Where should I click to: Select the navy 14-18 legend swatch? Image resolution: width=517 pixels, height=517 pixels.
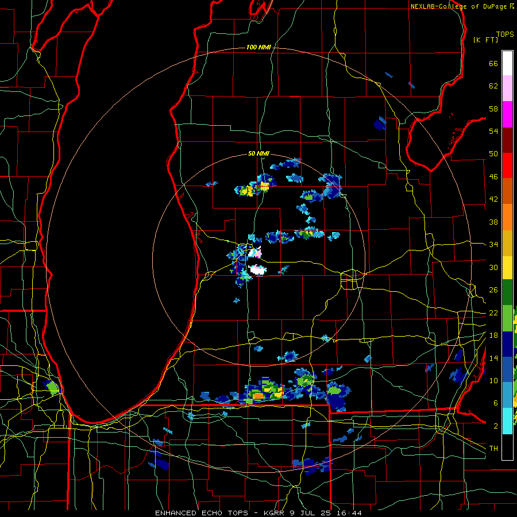pyautogui.click(x=507, y=344)
